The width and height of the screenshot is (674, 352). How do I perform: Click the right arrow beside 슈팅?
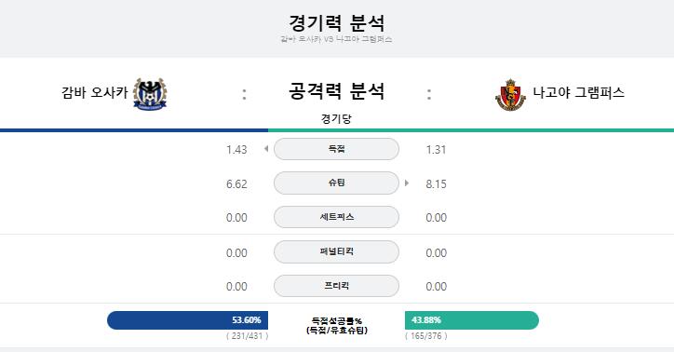pyautogui.click(x=407, y=183)
